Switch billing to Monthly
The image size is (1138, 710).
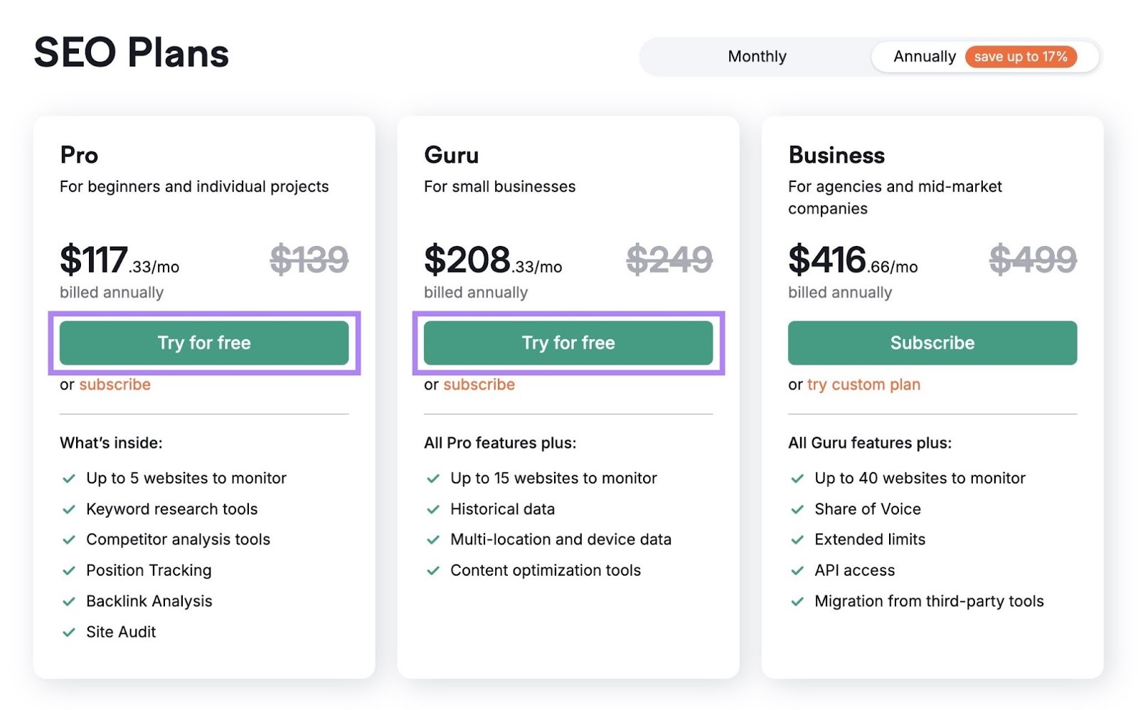[x=757, y=56]
